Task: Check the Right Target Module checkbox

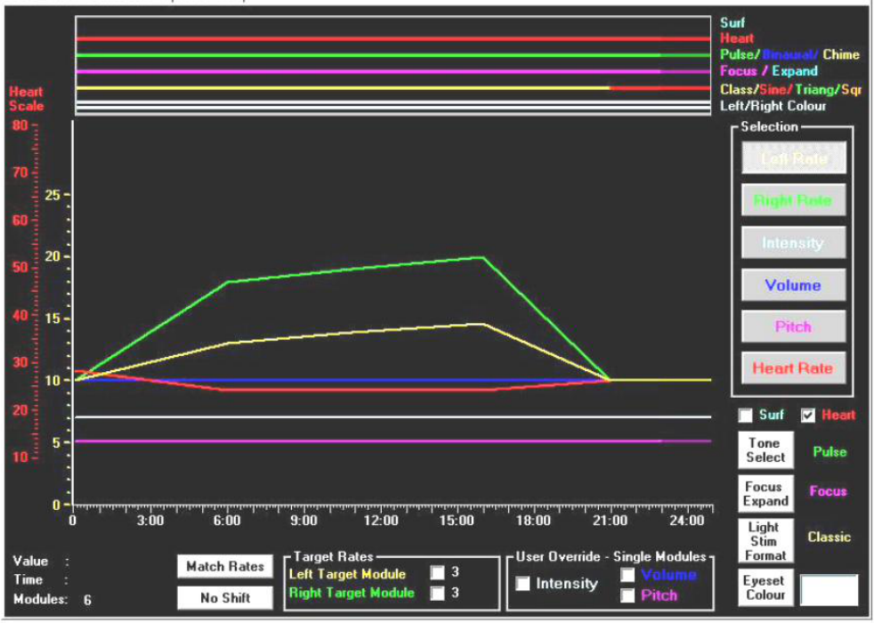Action: (438, 593)
